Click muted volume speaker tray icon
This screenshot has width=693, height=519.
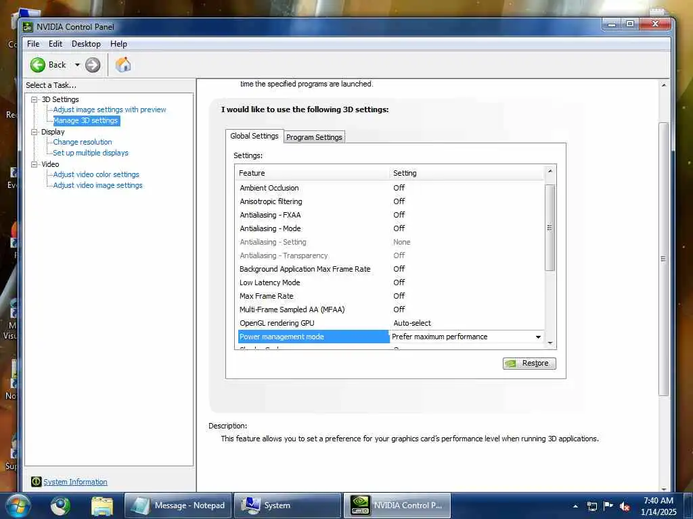coord(625,506)
